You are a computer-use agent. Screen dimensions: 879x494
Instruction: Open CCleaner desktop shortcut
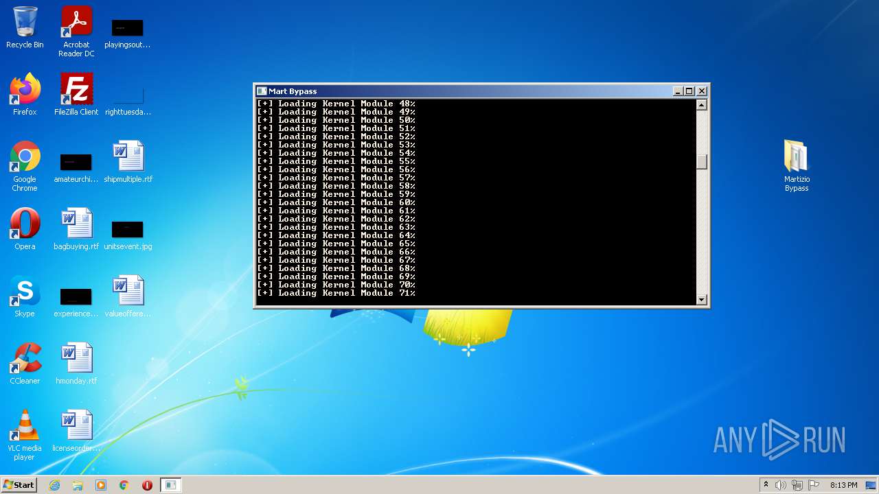tap(25, 364)
